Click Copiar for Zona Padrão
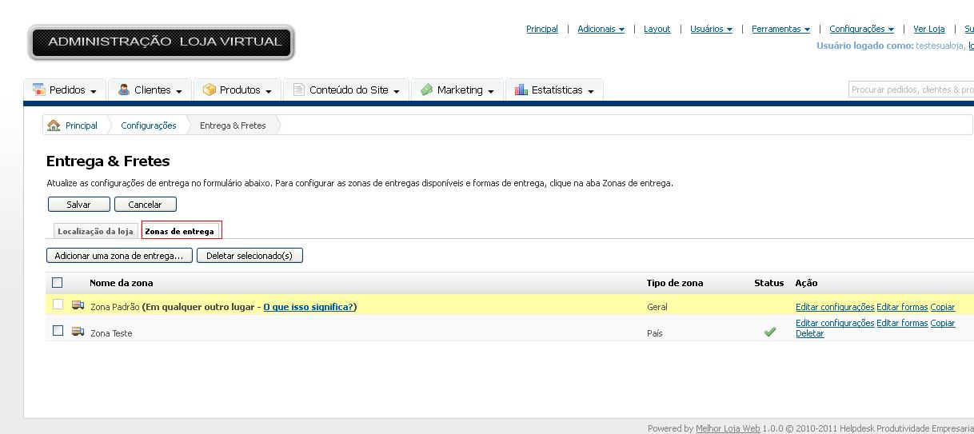The width and height of the screenshot is (974, 434). coord(943,307)
